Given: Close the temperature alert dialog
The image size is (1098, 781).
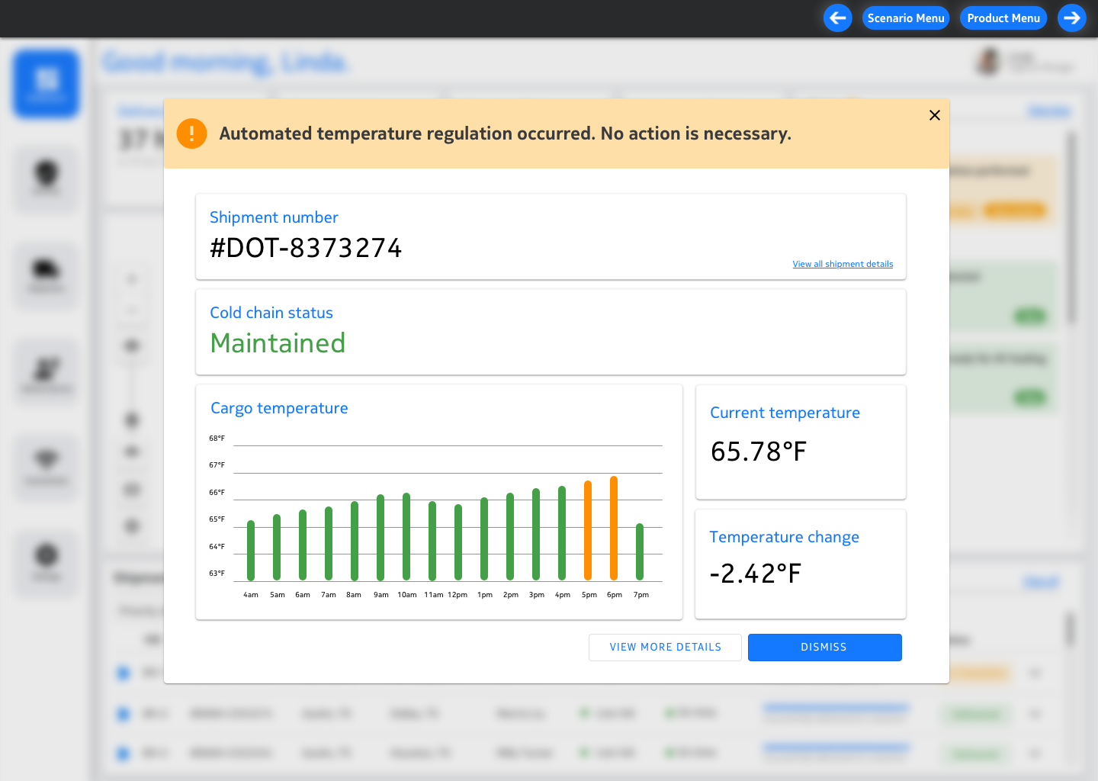Looking at the screenshot, I should click(x=935, y=115).
